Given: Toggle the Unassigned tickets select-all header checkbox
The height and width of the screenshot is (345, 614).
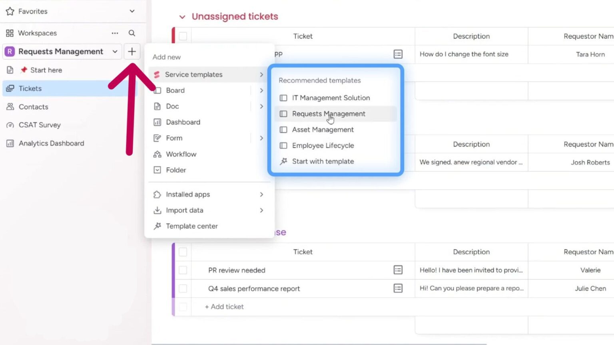Looking at the screenshot, I should pos(183,36).
